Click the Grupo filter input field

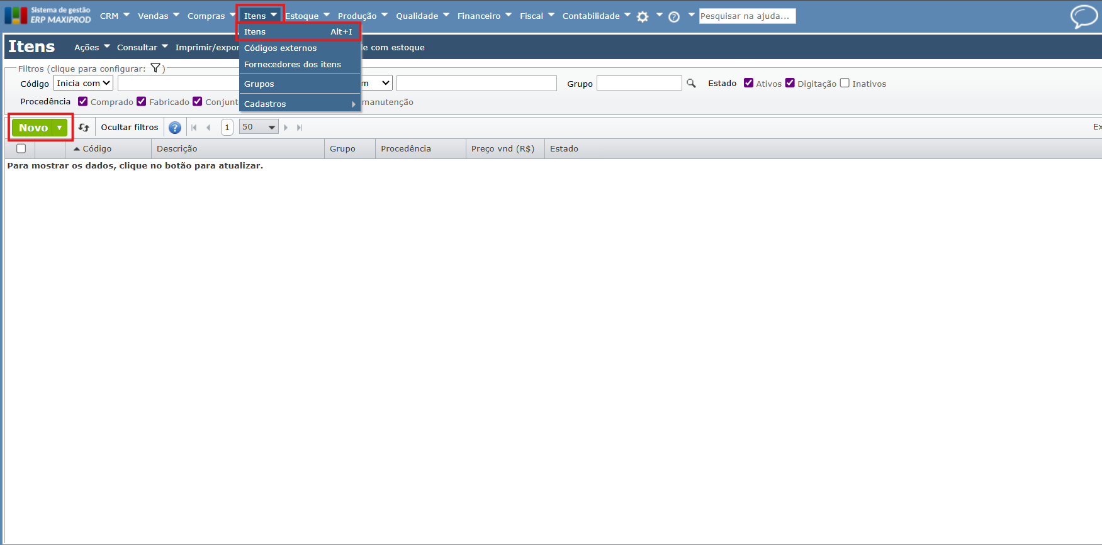pyautogui.click(x=639, y=83)
